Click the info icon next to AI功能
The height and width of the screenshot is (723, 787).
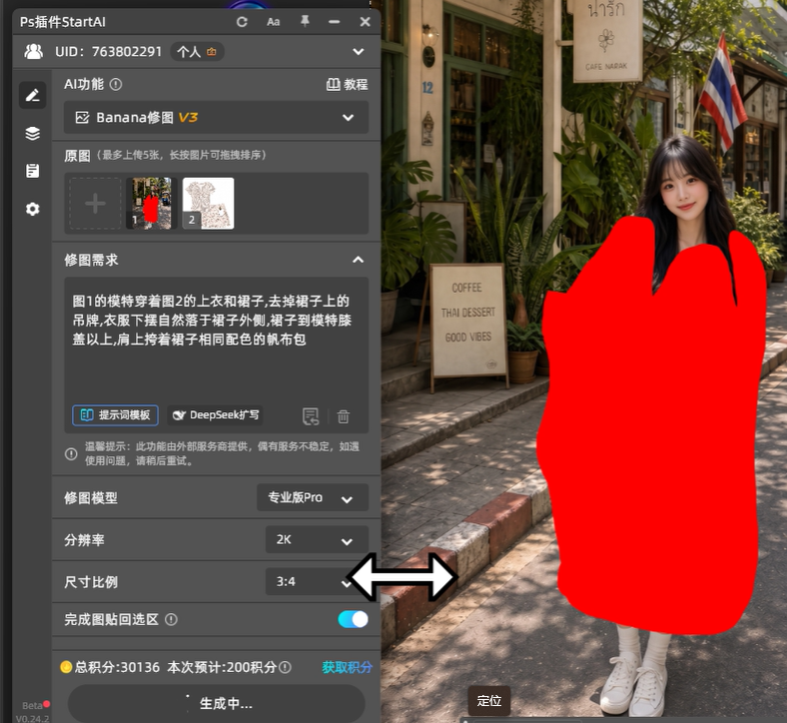point(116,84)
